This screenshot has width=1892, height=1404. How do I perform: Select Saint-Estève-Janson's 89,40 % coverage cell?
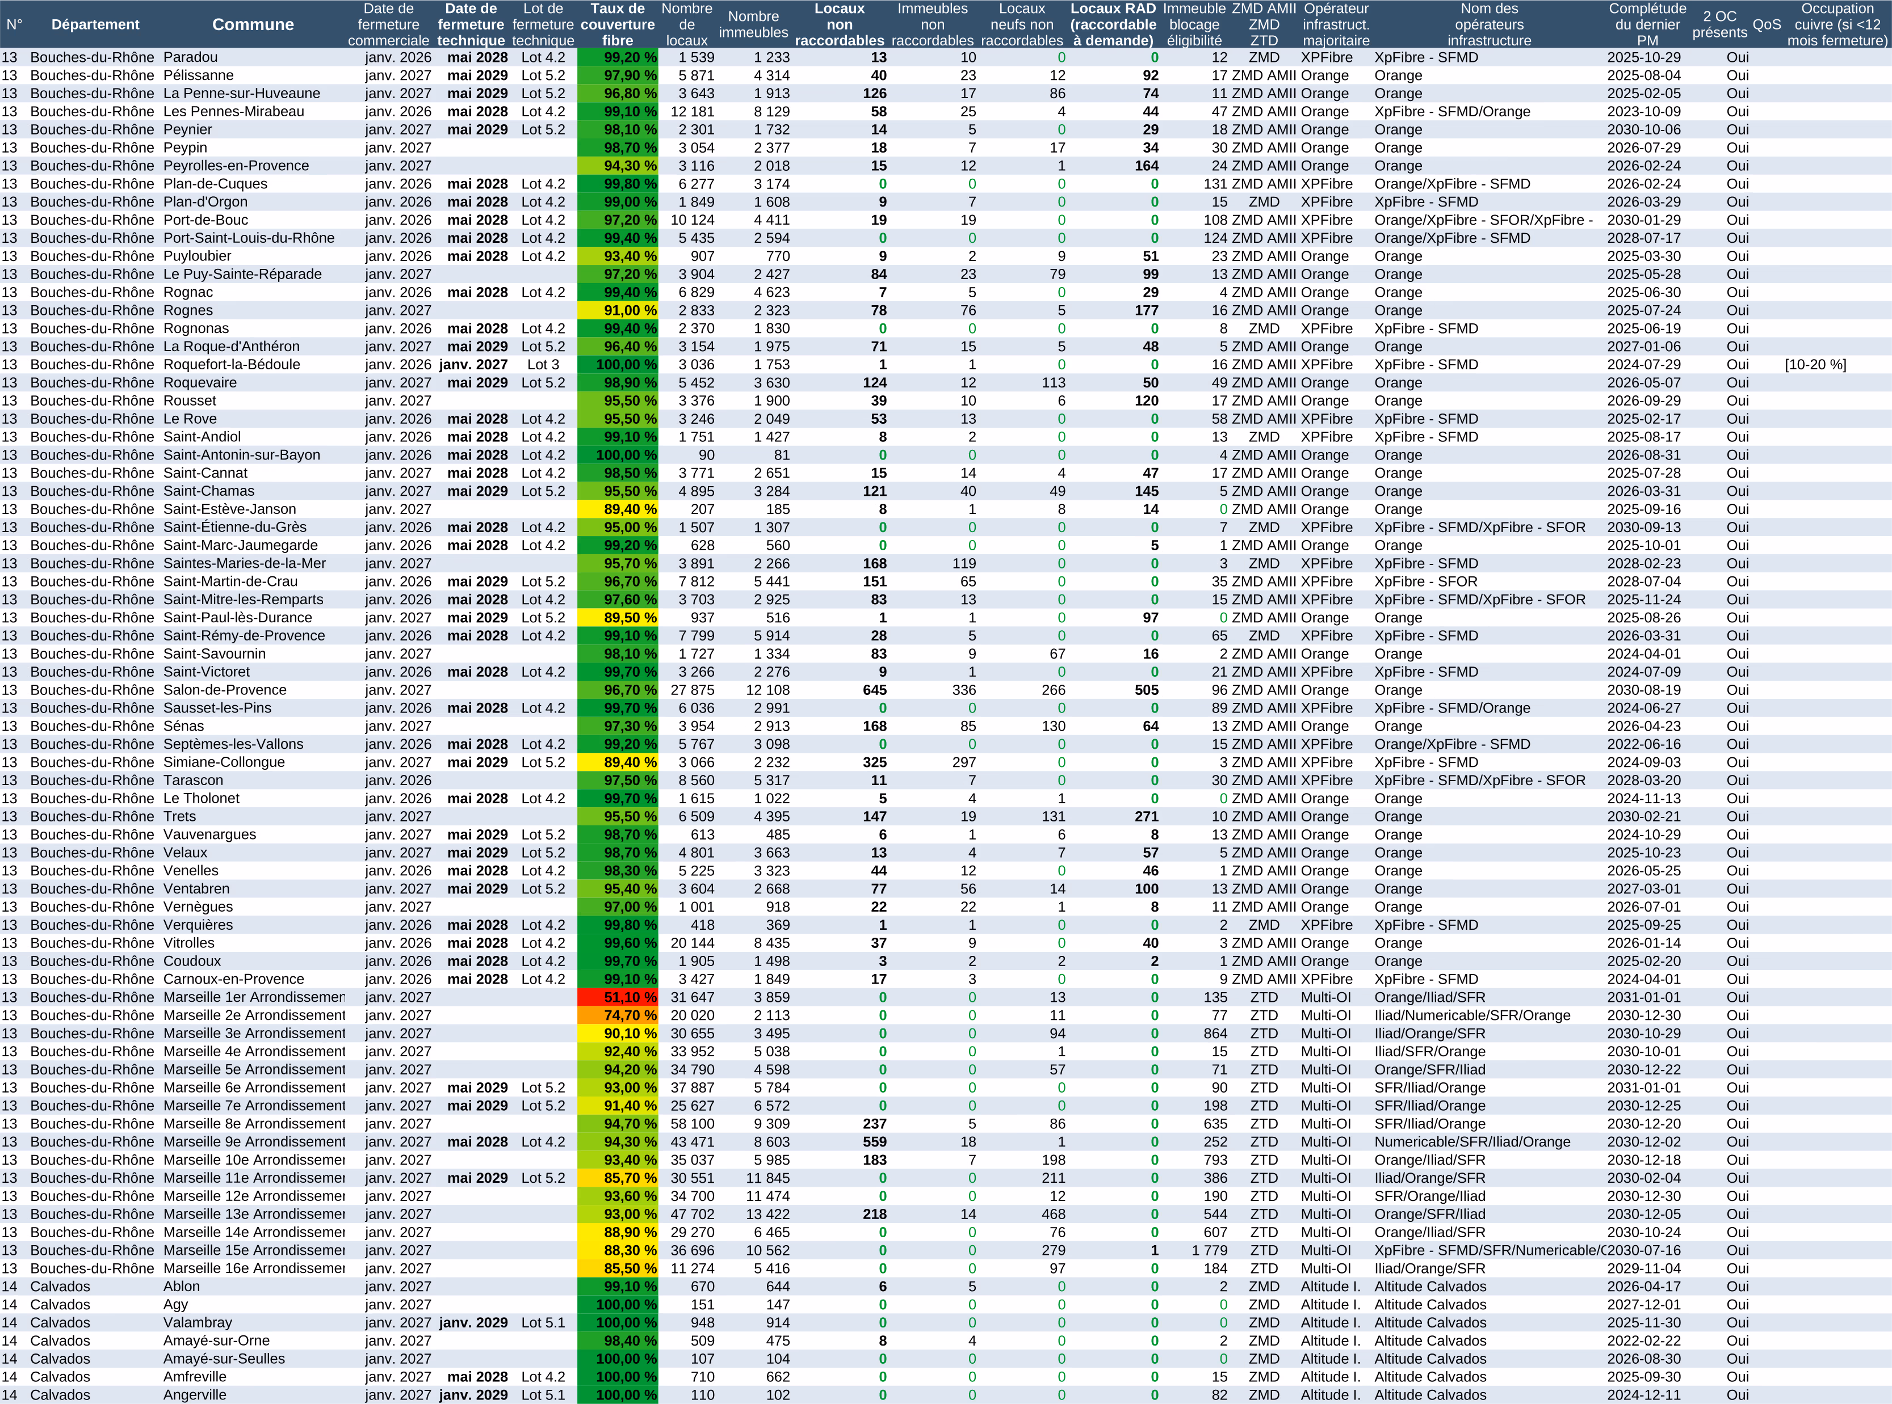coord(618,509)
